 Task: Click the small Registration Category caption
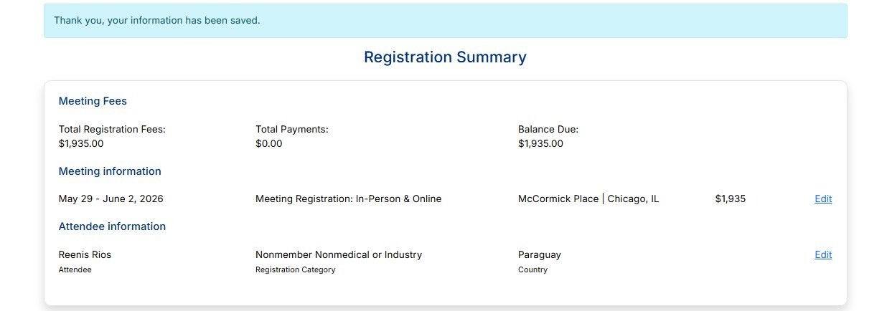point(295,270)
